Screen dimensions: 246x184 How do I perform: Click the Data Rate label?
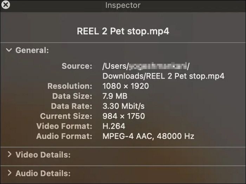[72, 106]
